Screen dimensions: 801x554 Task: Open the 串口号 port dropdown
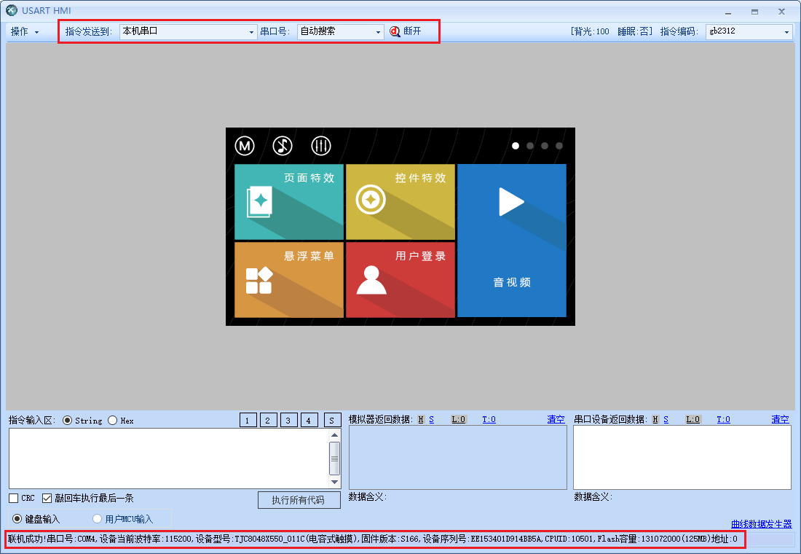(x=379, y=31)
